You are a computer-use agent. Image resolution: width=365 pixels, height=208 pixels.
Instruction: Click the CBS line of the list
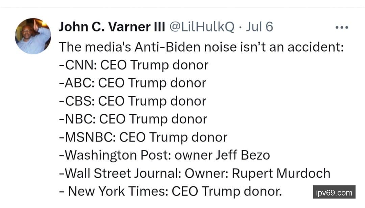(132, 101)
